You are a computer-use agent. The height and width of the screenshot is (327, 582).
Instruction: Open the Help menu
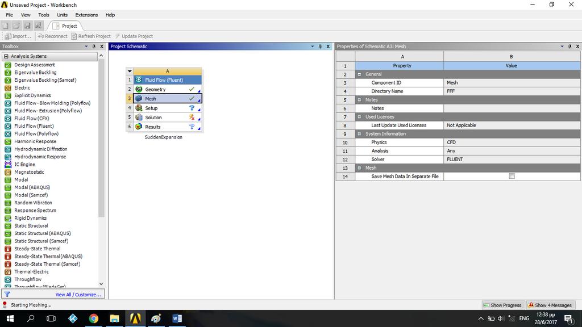pyautogui.click(x=110, y=15)
